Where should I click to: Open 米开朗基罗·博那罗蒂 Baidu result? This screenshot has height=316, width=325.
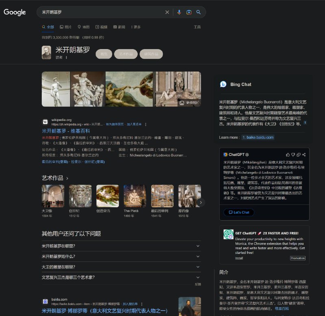tap(105, 311)
